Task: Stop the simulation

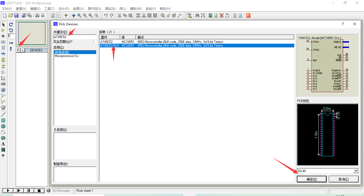Action: pyautogui.click(x=39, y=190)
